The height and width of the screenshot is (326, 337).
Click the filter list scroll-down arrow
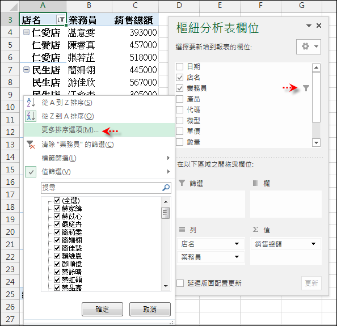(x=166, y=286)
